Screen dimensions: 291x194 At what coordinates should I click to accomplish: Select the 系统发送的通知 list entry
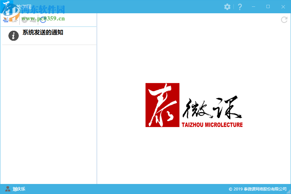pos(49,36)
